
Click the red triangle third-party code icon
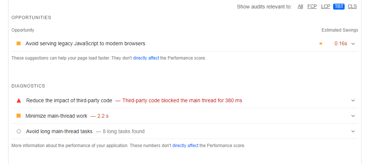pyautogui.click(x=19, y=100)
